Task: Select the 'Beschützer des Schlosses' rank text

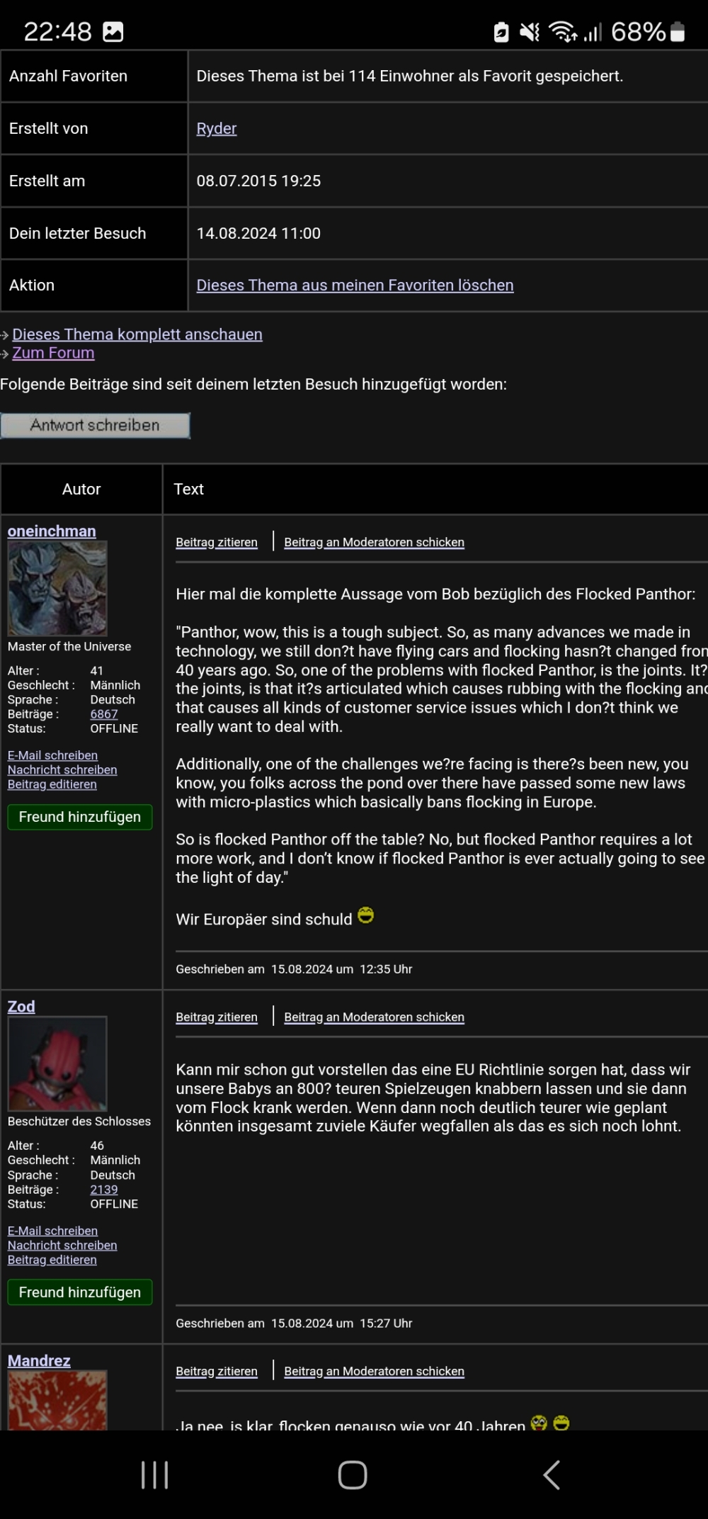Action: click(79, 1121)
